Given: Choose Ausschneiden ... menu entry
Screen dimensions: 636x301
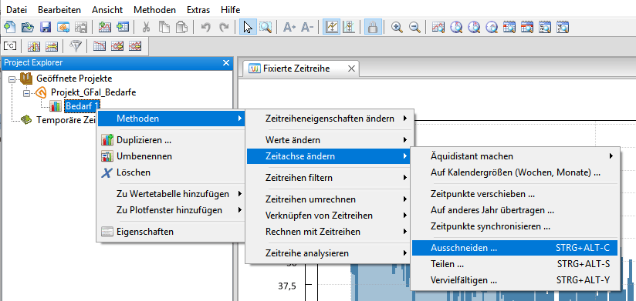Looking at the screenshot, I should (x=515, y=248).
